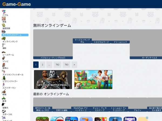This screenshot has height=121, width=162.
Task: Go to page 2 of game list
Action: (42, 65)
